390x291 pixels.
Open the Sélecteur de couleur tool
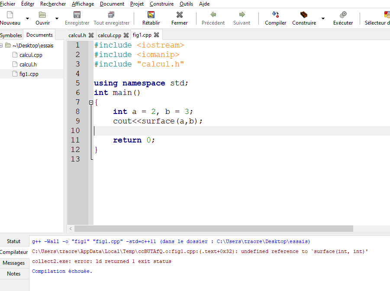click(x=387, y=15)
